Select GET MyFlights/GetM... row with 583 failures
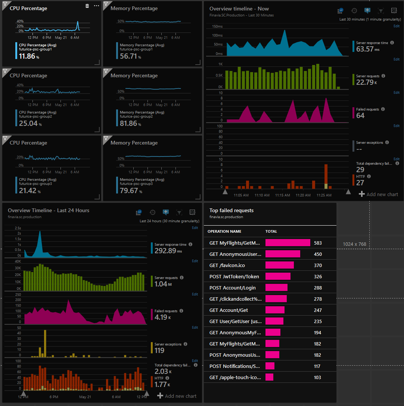The width and height of the screenshot is (404, 406). (x=270, y=243)
